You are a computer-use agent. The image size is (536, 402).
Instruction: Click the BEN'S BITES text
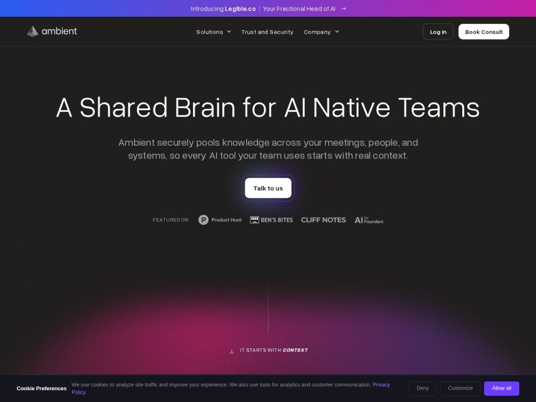pos(276,220)
